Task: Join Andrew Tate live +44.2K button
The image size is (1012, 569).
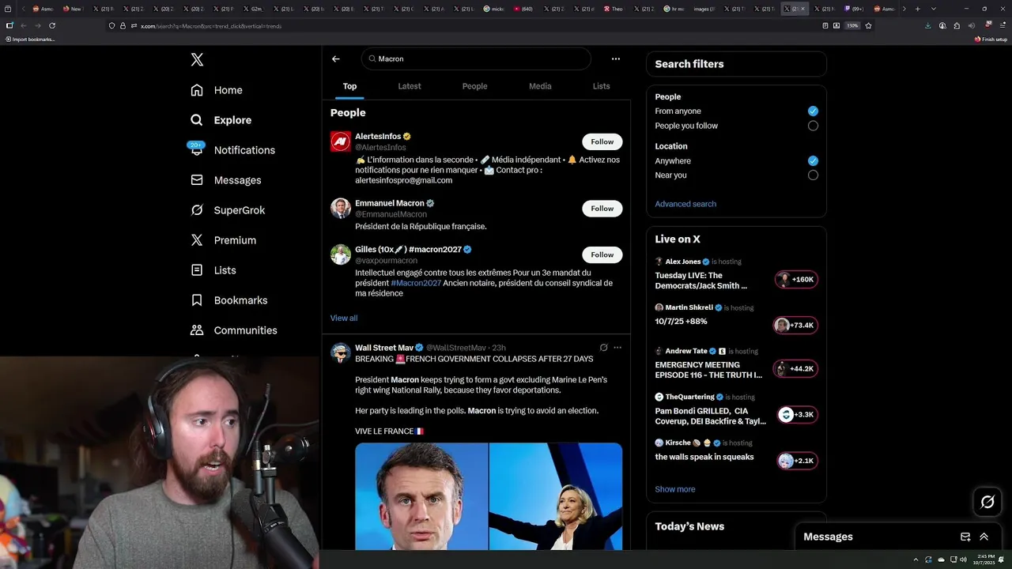Action: 796,368
